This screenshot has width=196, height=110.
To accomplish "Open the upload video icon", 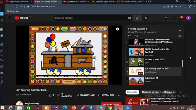I will 166,18.
